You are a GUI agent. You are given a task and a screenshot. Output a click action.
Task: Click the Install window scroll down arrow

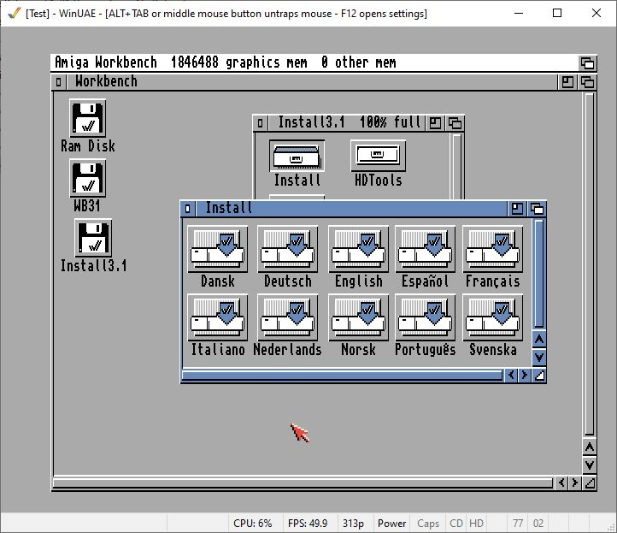point(539,358)
